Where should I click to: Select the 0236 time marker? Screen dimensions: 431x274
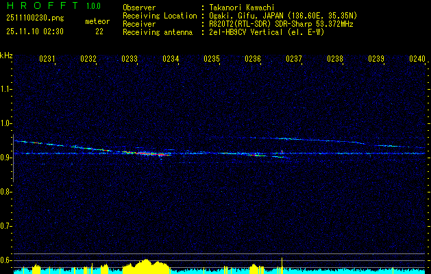pos(253,59)
